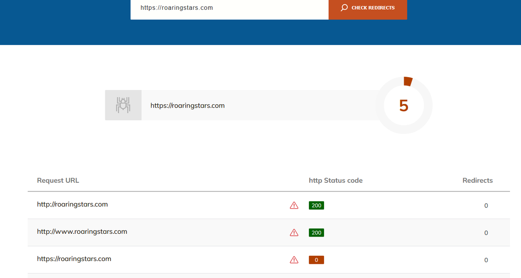
Task: Click the magnifier icon in CHECK REDIRECTS
Action: click(344, 8)
